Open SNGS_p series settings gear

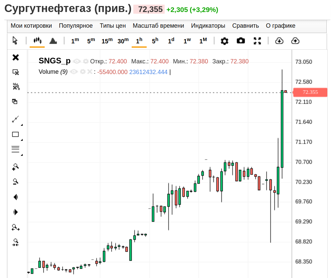86,61
